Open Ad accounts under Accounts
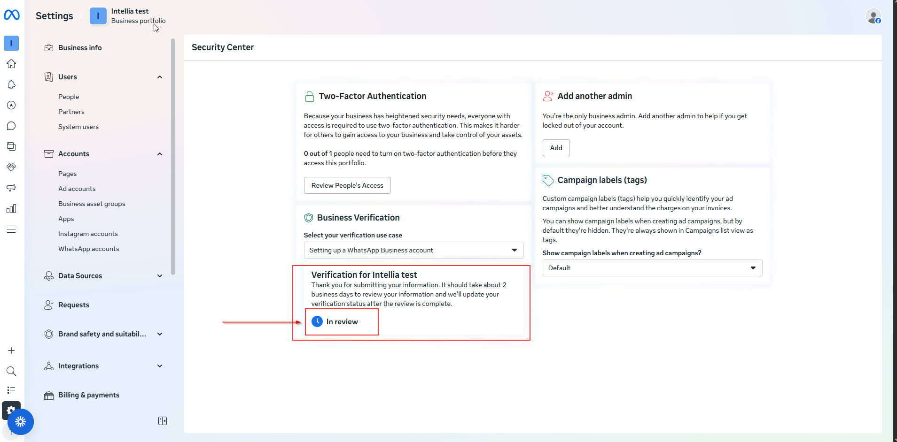Image resolution: width=897 pixels, height=442 pixels. tap(77, 189)
